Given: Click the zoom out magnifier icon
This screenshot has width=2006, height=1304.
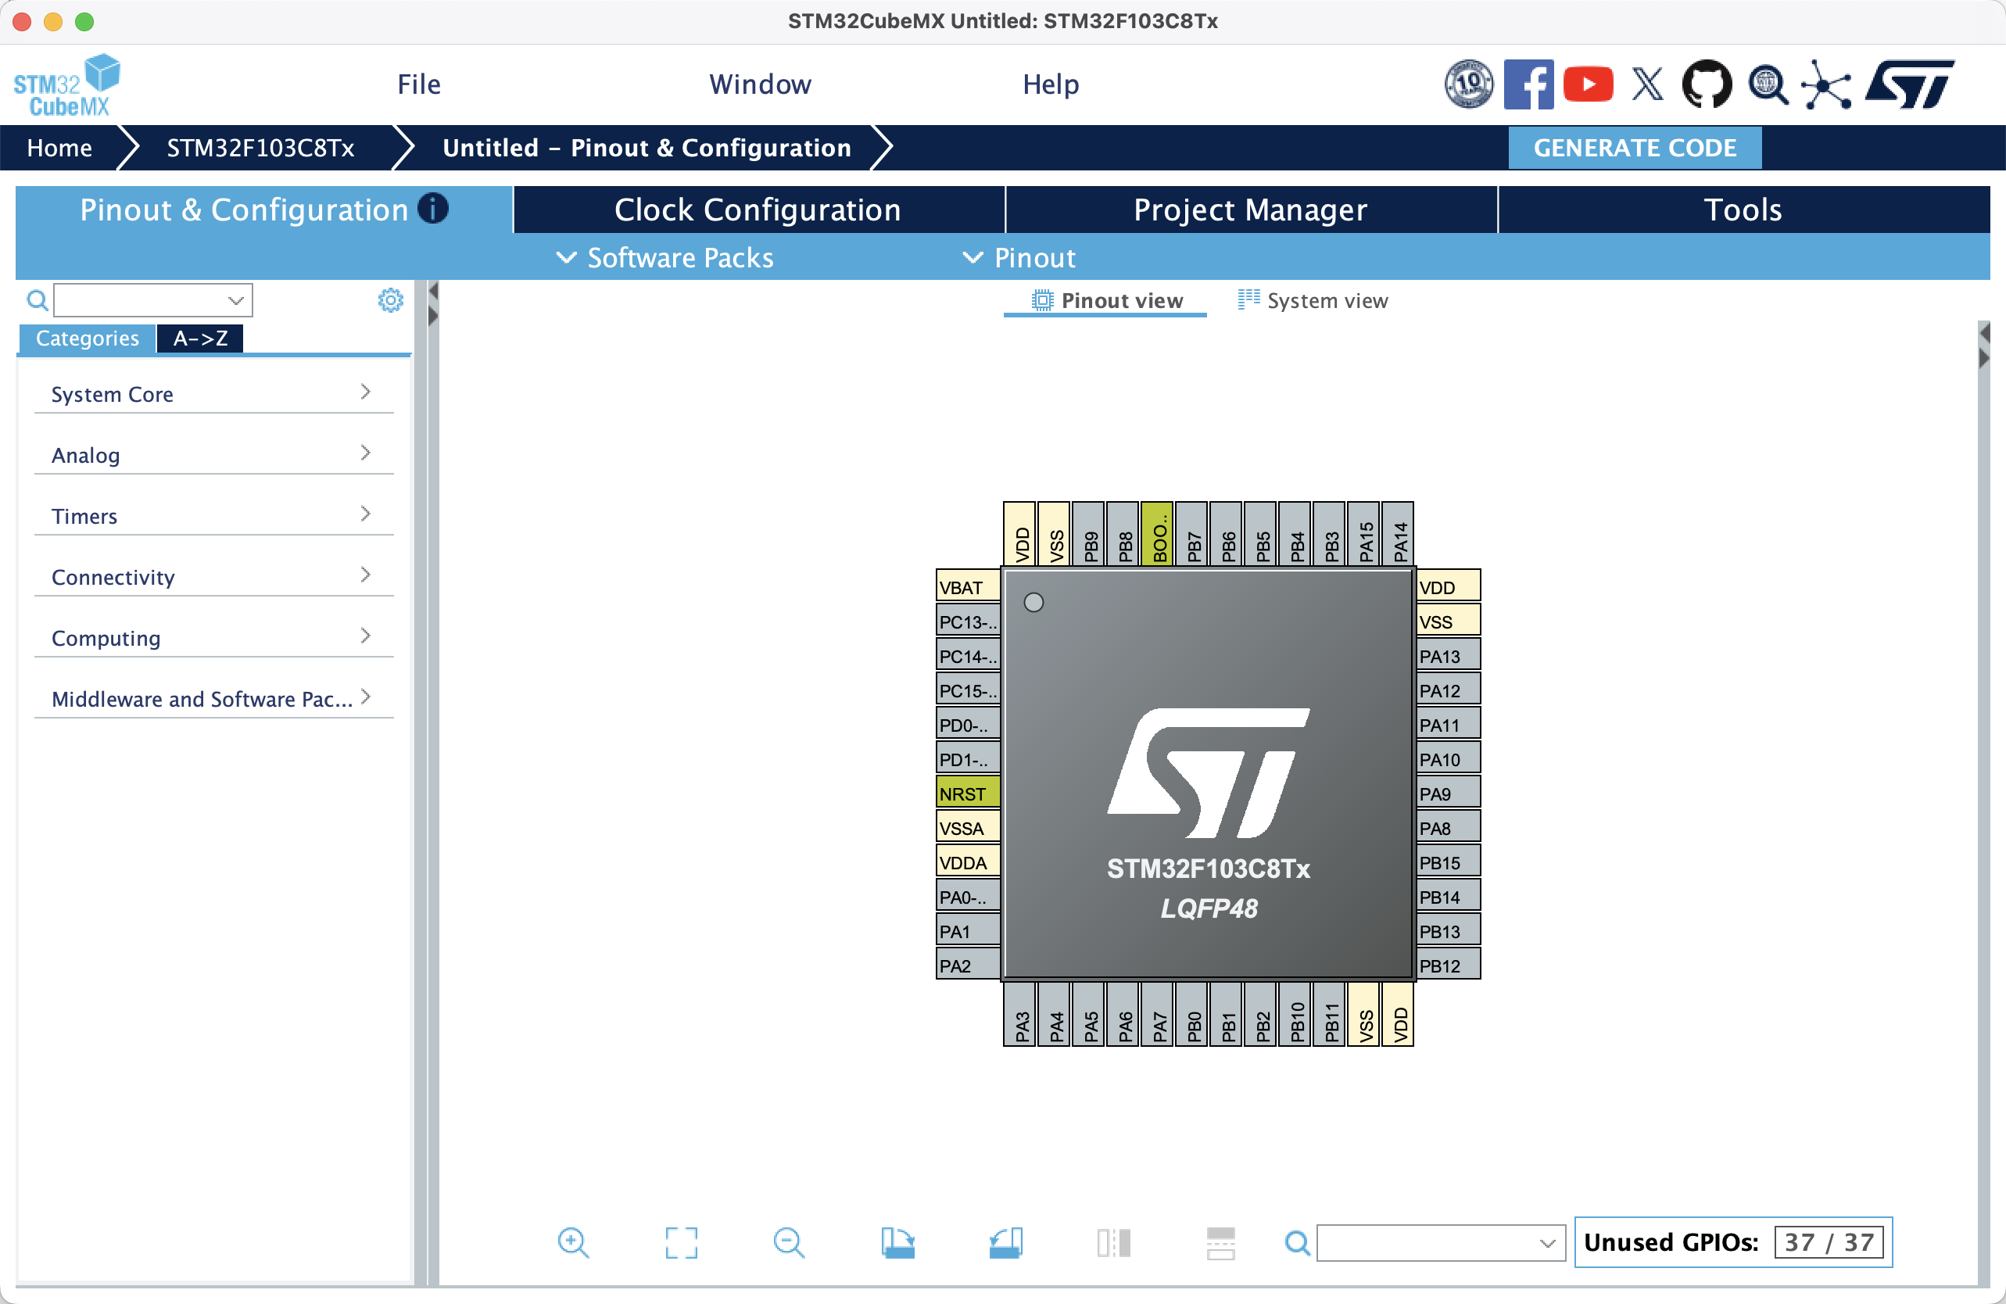Looking at the screenshot, I should [789, 1242].
